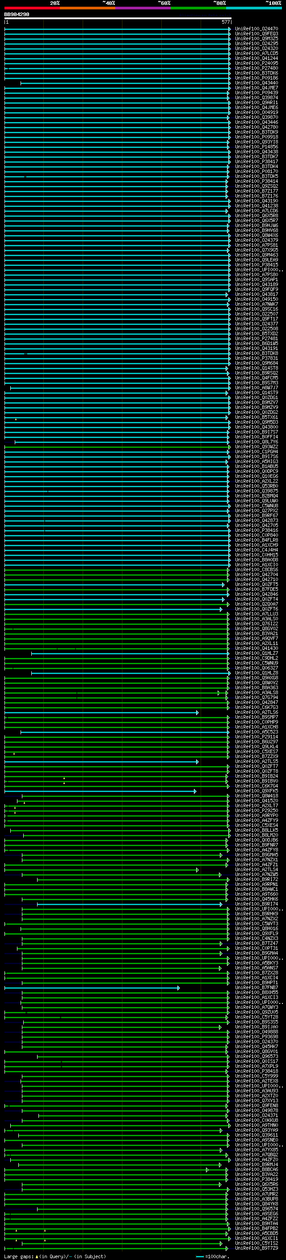286x1260 pixels.
Task: Click the alignment bar for UniRef100_O24295
Action: [118, 43]
